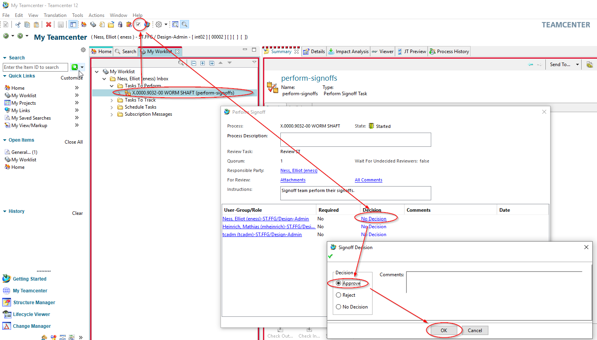Click the Cut scissors toolbar icon
597x340 pixels.
coord(18,24)
